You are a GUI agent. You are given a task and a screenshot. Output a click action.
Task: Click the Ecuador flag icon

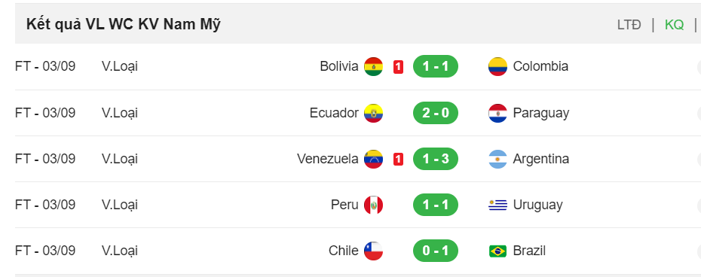tap(373, 113)
